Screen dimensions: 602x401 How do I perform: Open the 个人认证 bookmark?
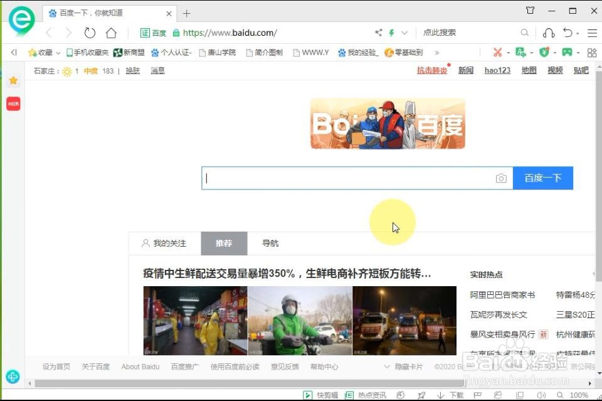point(171,52)
